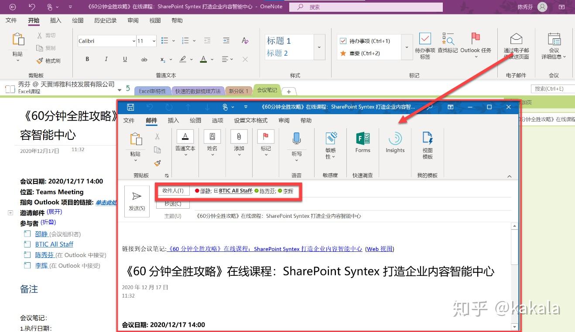The image size is (575, 332).
Task: Expand the Tags gallery dropdown
Action: tap(407, 47)
